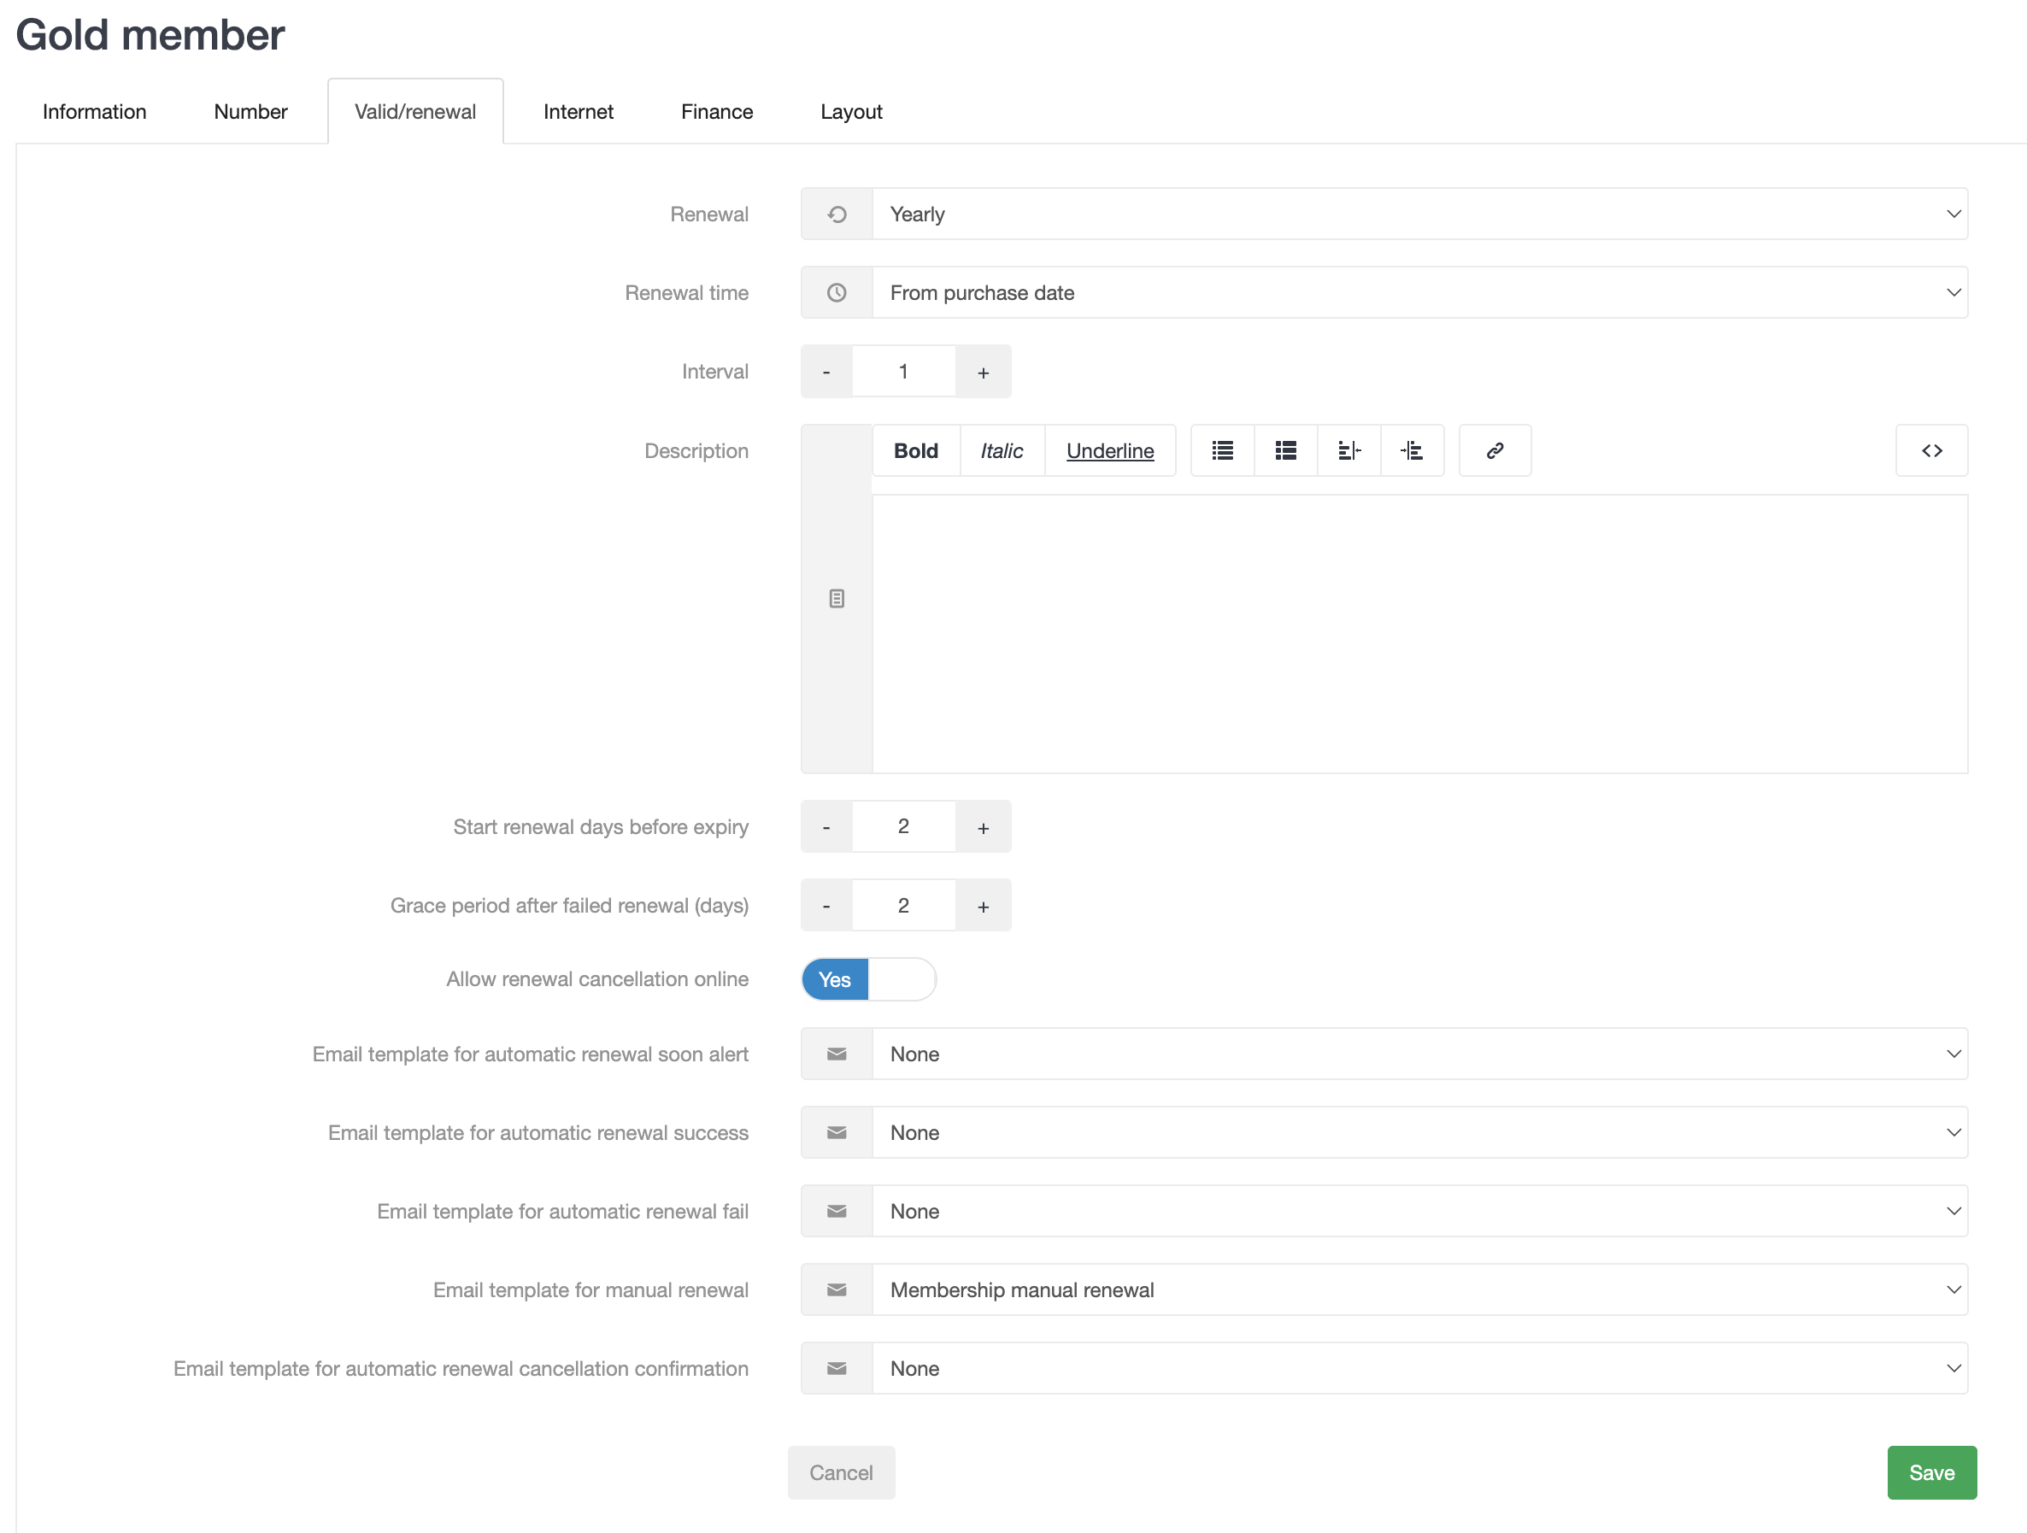
Task: Open source code view with brackets icon
Action: (1930, 450)
